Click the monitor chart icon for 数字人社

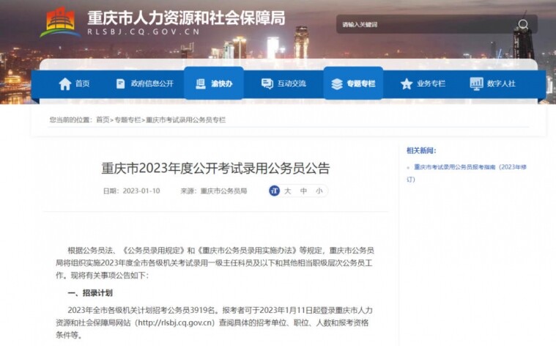pyautogui.click(x=476, y=84)
